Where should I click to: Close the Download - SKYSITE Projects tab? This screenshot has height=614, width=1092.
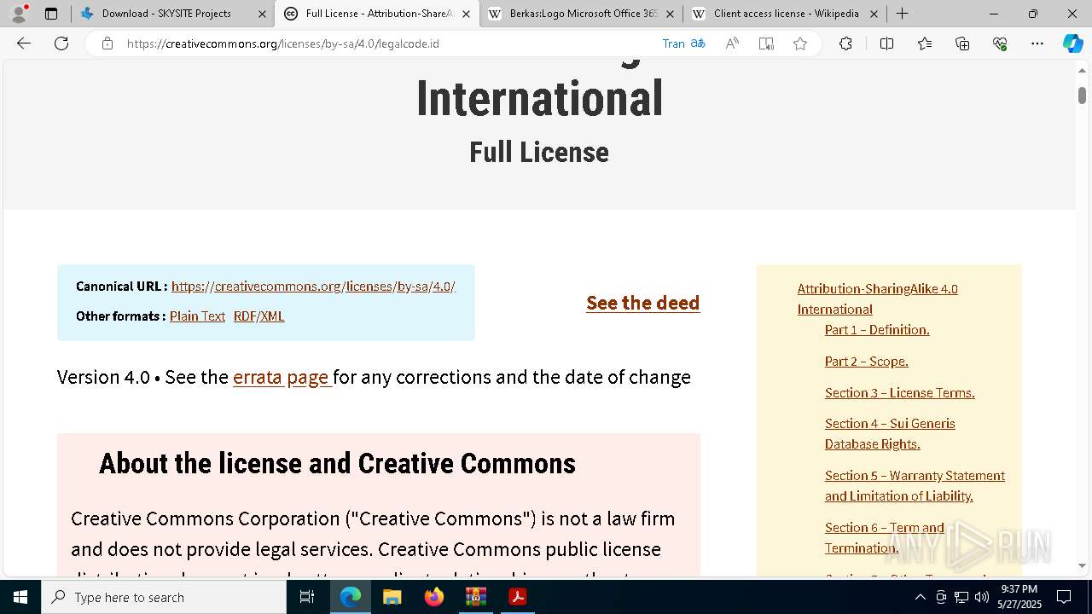262,14
